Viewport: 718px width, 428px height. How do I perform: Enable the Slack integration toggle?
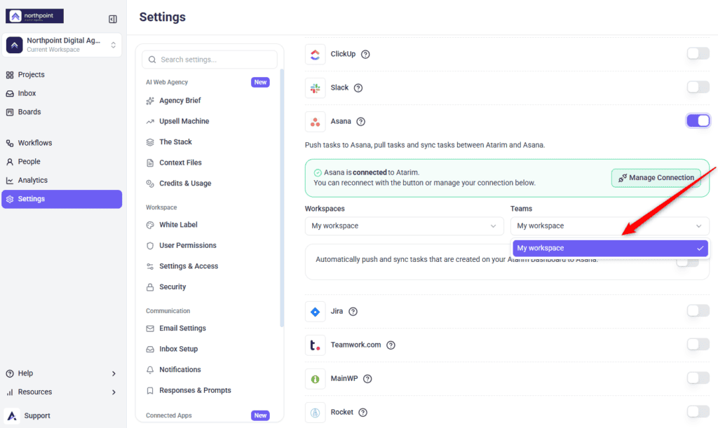coord(698,87)
